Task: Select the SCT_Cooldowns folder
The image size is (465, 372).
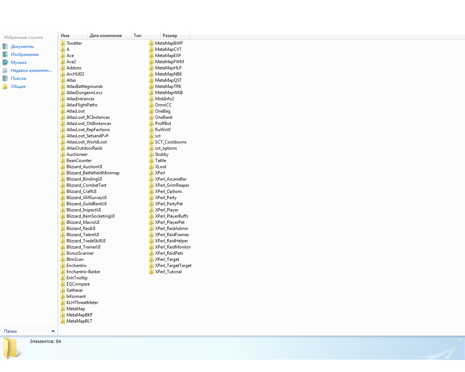Action: coord(170,142)
